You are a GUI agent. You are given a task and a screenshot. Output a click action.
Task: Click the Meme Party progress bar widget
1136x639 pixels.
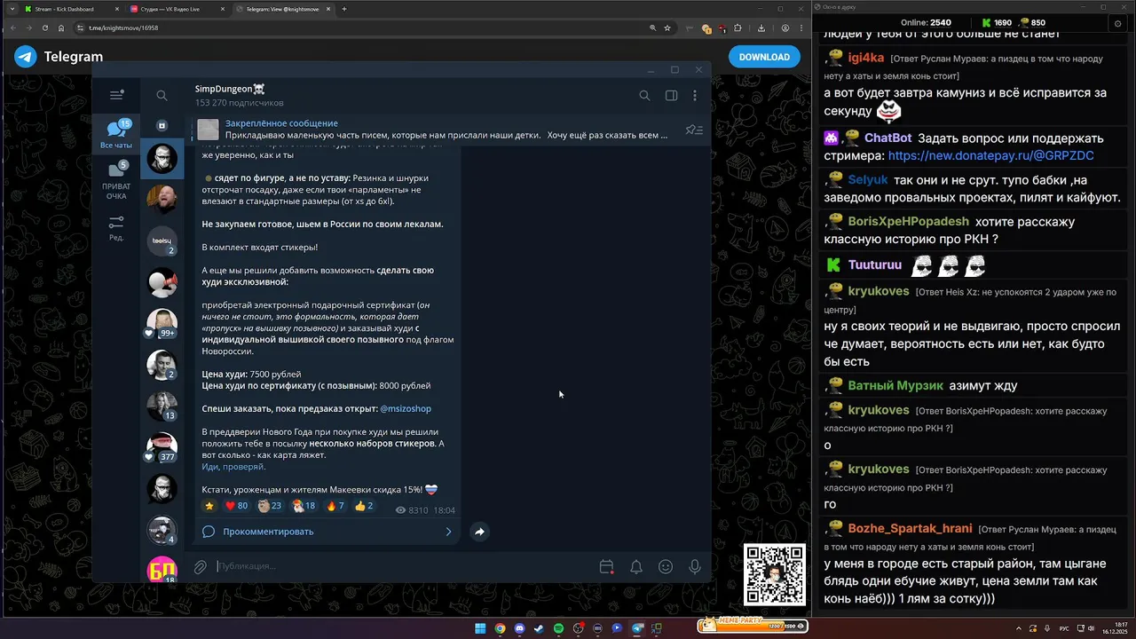(752, 625)
